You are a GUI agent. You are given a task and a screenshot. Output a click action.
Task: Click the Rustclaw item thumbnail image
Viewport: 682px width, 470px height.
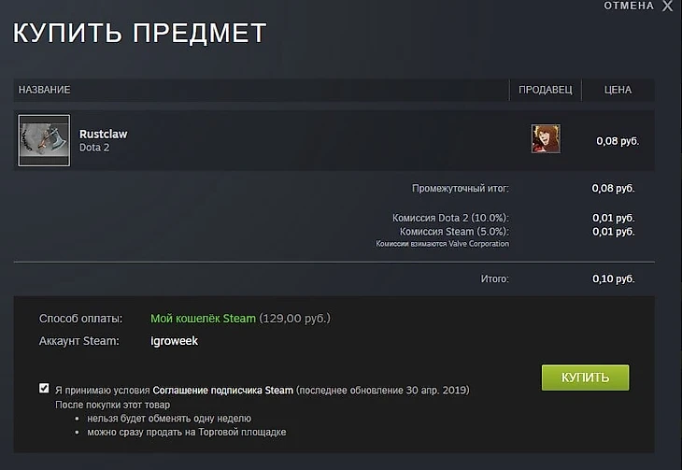coord(44,140)
